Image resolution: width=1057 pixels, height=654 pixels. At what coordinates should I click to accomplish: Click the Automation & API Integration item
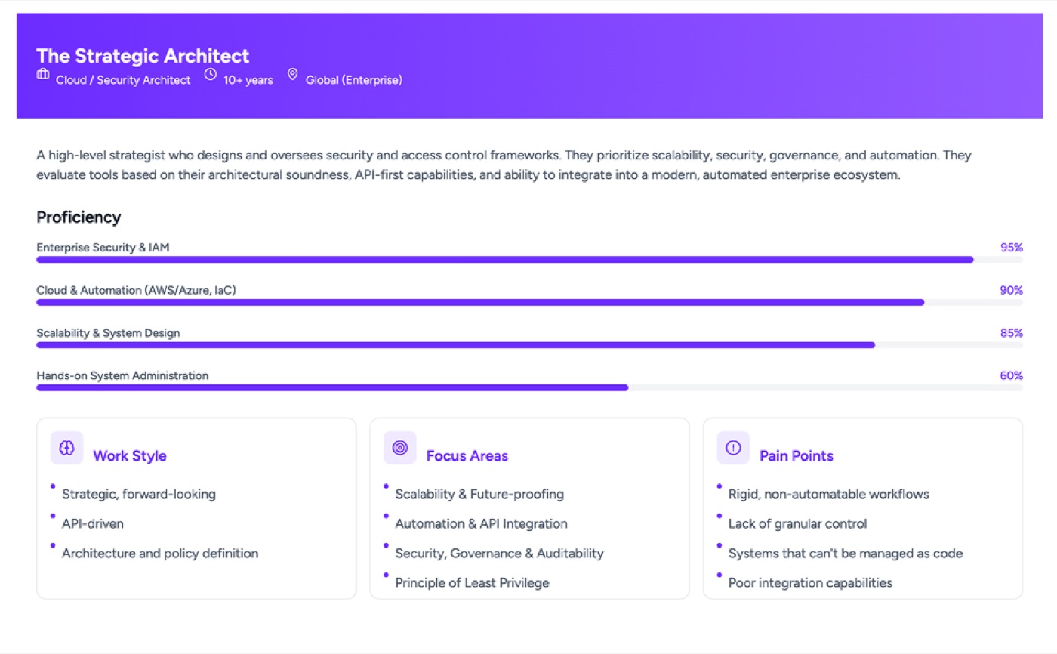481,523
